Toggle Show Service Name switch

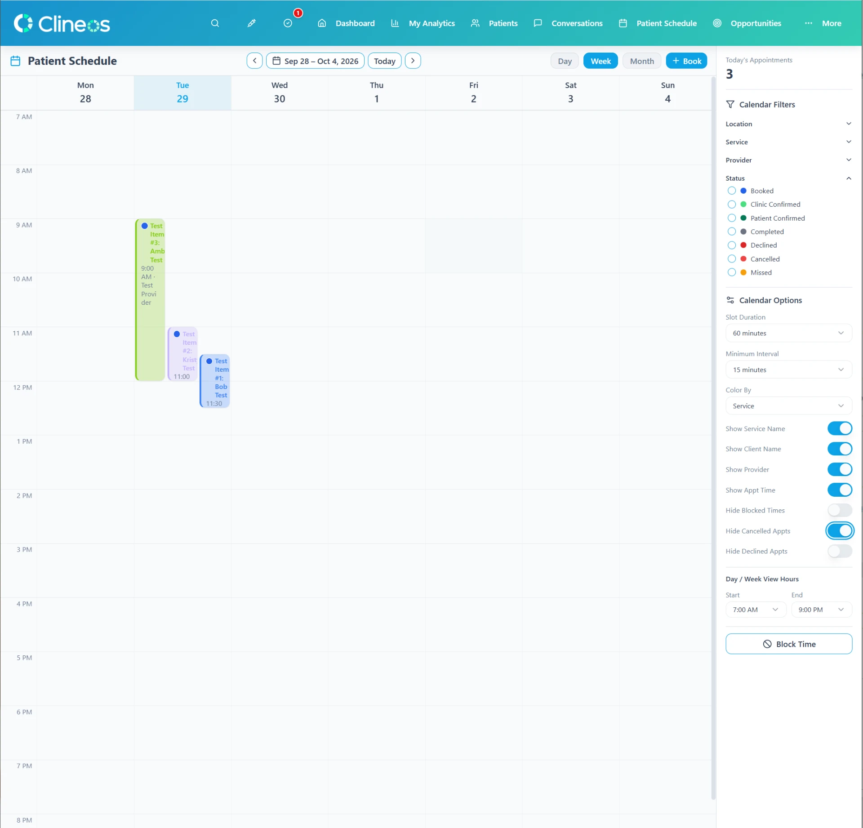840,428
